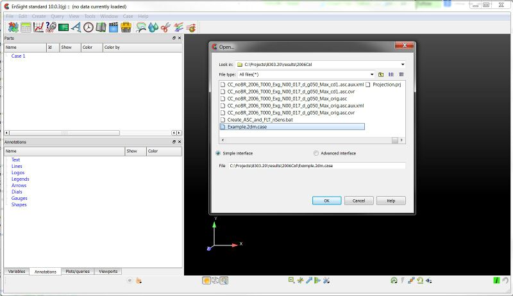
Task: Switch to the Variables tab
Action: (x=17, y=272)
